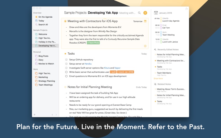Click the due(2 Jan 2018) tag
Image resolution: width=221 pixels, height=138 pixels.
(125, 72)
